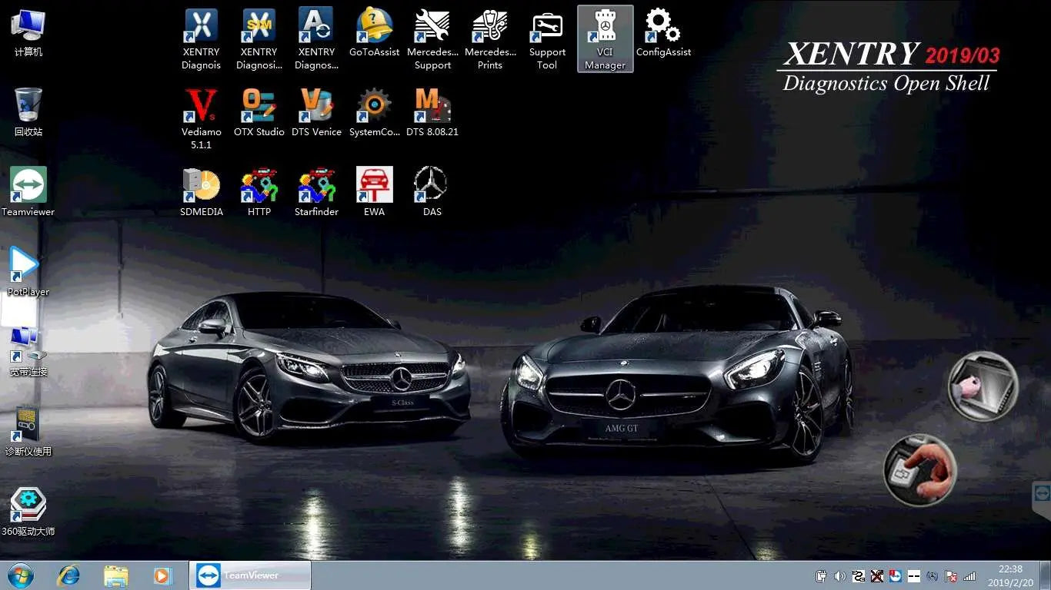Mute audio via the speaker tray icon
1051x590 pixels.
tap(839, 576)
